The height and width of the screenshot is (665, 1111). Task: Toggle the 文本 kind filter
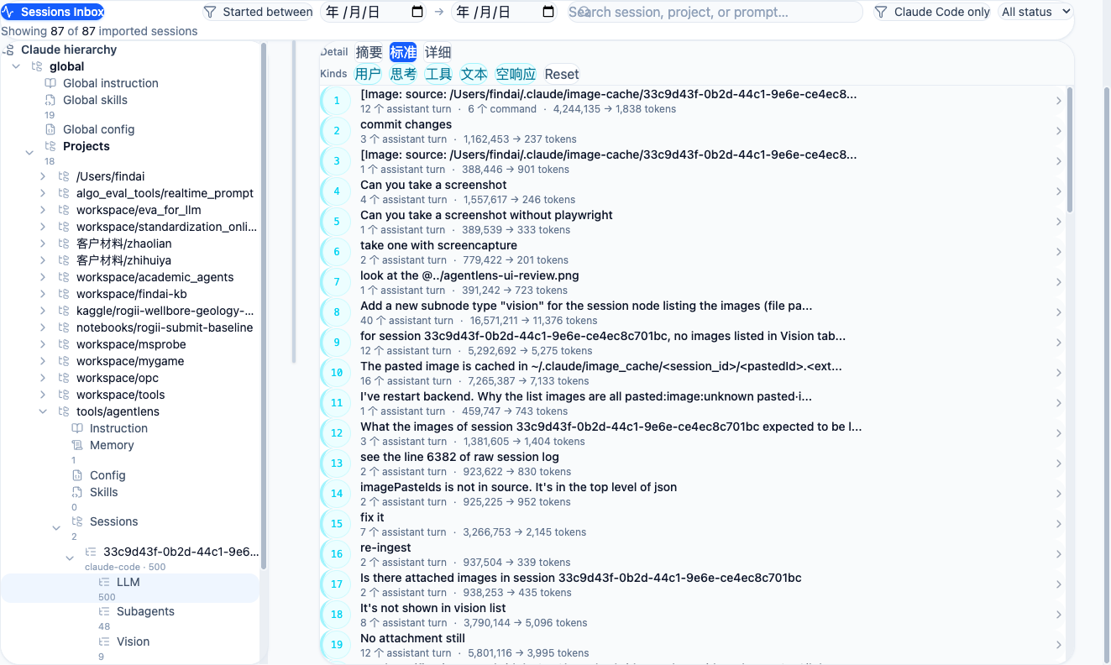(474, 74)
